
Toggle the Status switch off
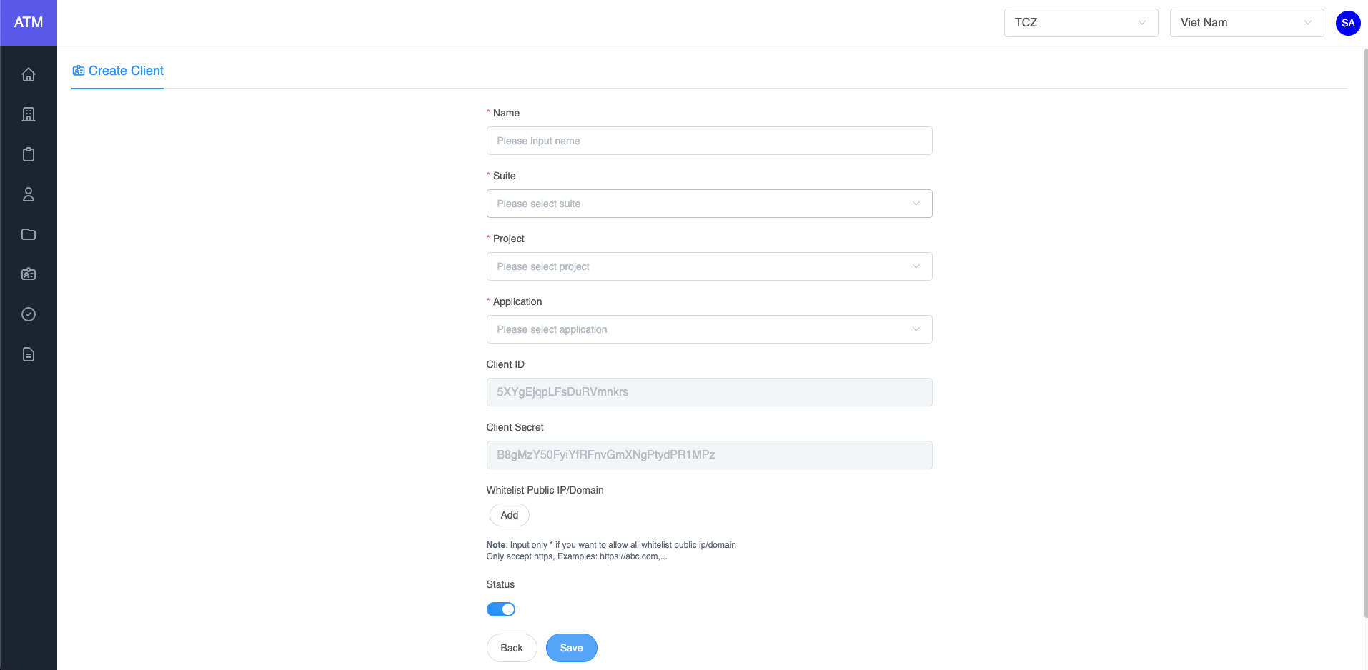coord(501,609)
